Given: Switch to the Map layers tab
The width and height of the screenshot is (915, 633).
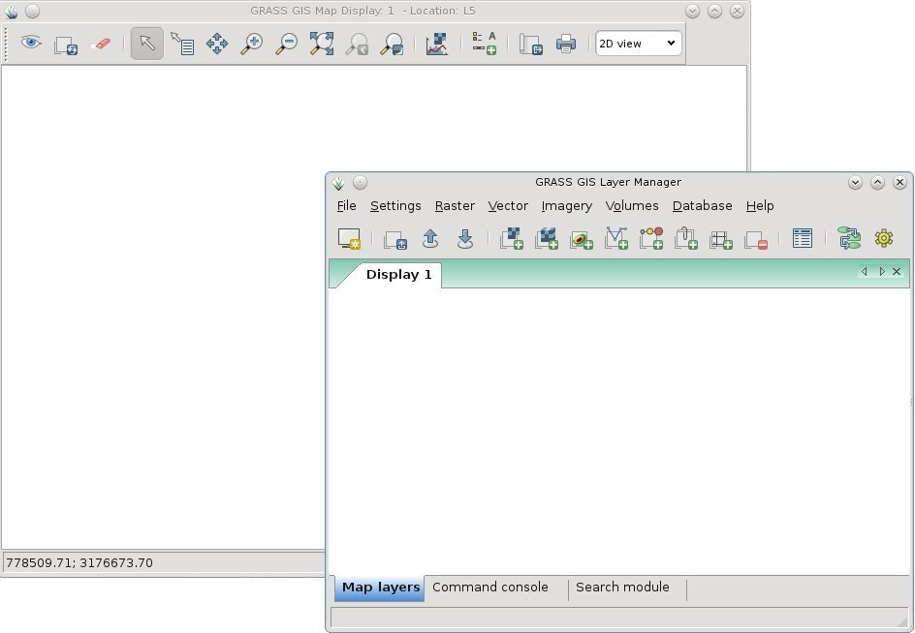Looking at the screenshot, I should pos(381,588).
